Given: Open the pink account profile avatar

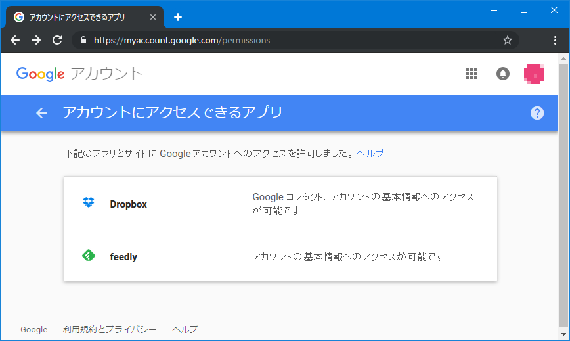Looking at the screenshot, I should 534,74.
